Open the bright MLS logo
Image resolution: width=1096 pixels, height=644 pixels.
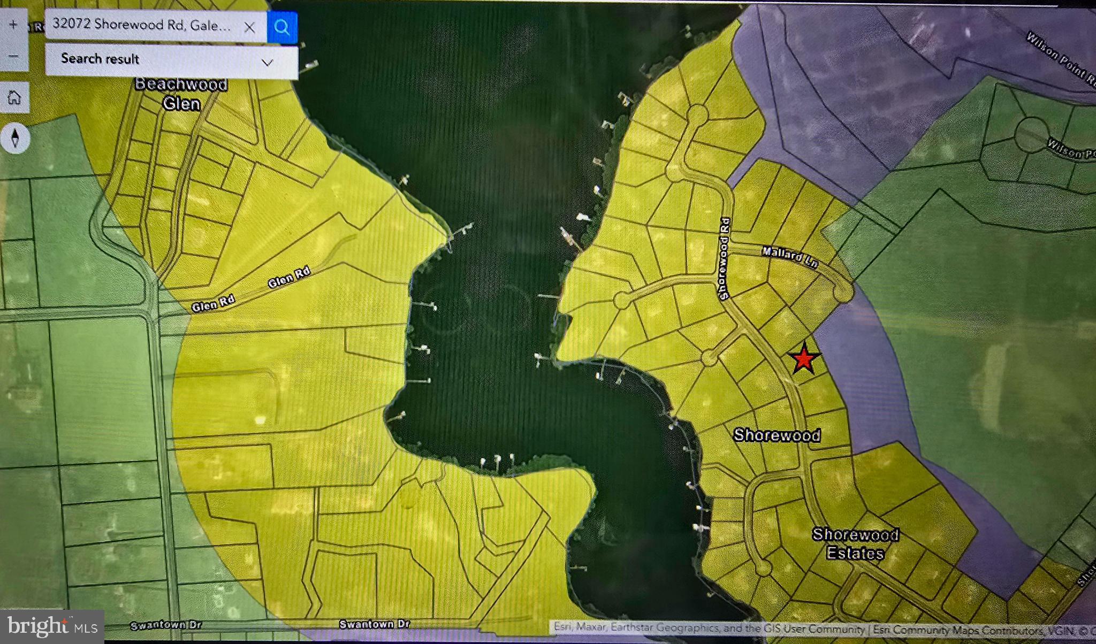(52, 626)
